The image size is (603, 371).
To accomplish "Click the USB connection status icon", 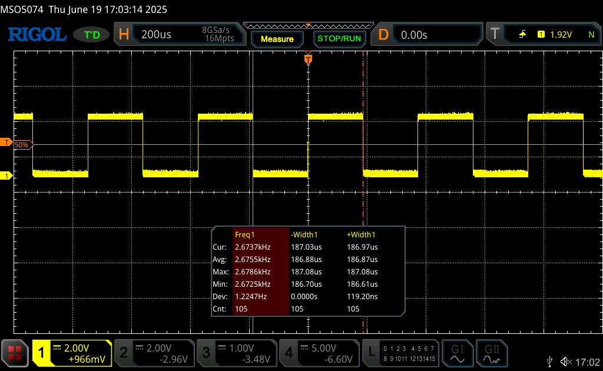I will 549,361.
